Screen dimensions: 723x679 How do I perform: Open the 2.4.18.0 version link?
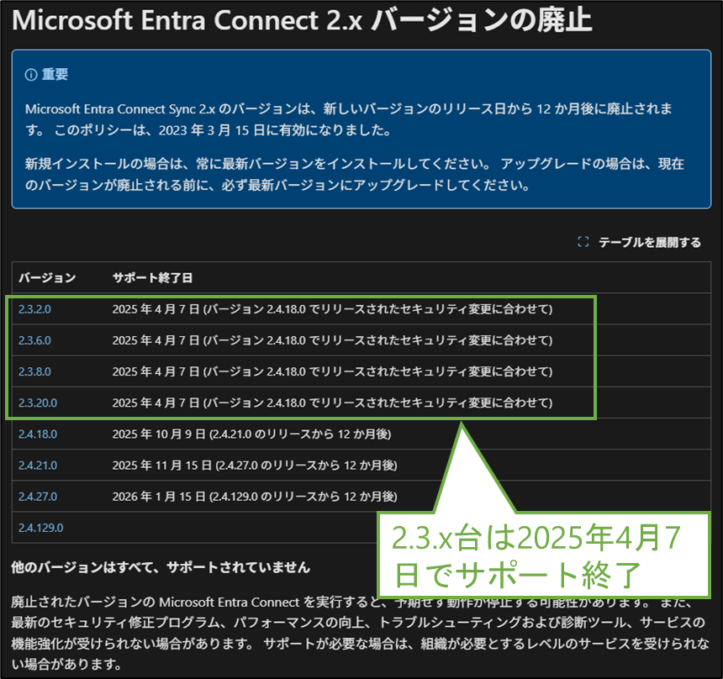tap(38, 434)
